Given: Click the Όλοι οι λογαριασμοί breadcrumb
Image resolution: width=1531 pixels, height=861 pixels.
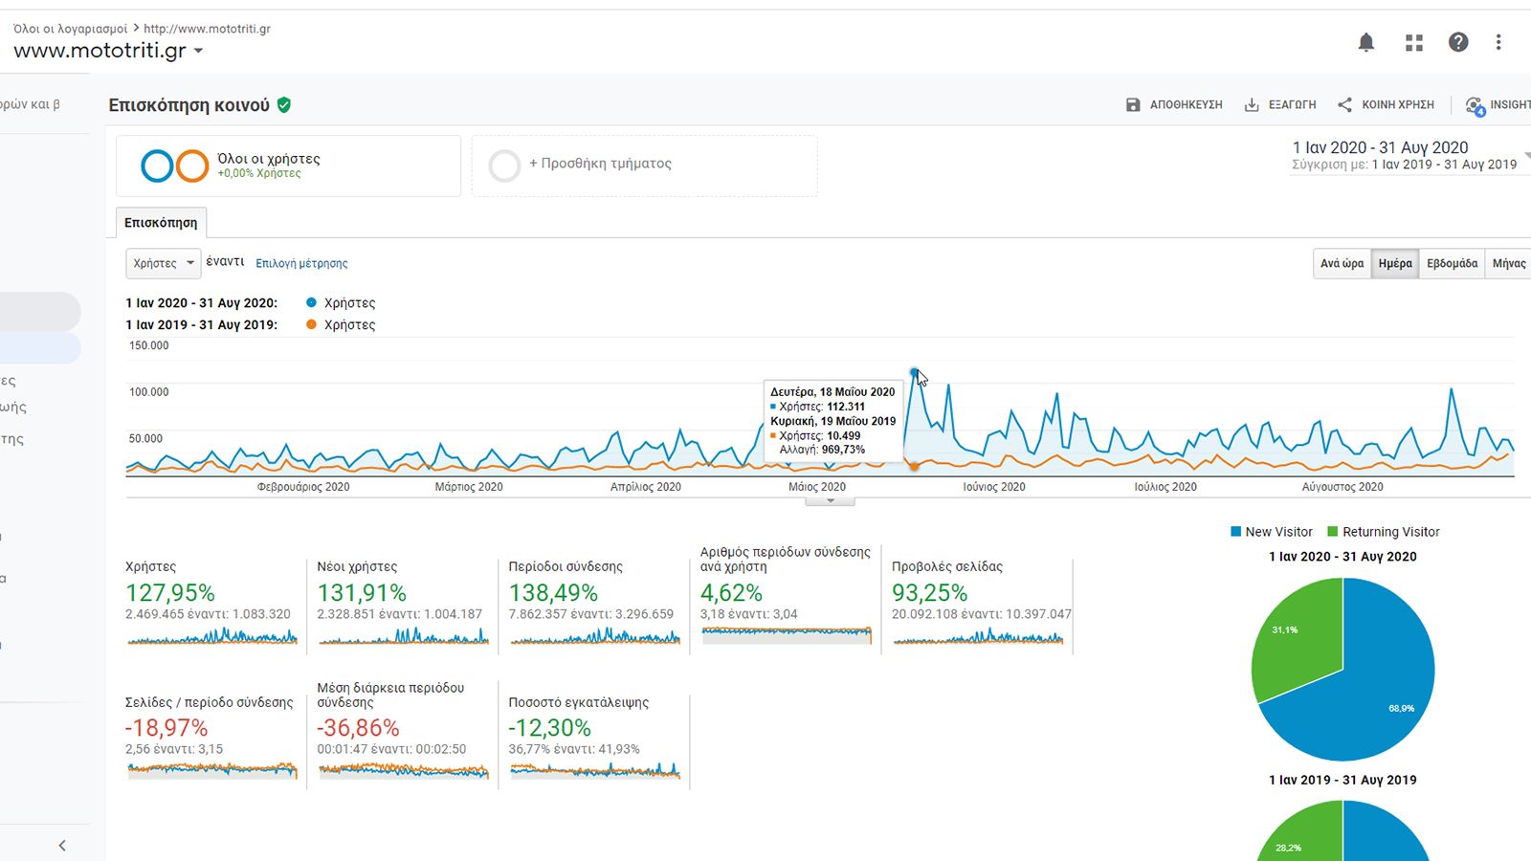Looking at the screenshot, I should [x=70, y=29].
